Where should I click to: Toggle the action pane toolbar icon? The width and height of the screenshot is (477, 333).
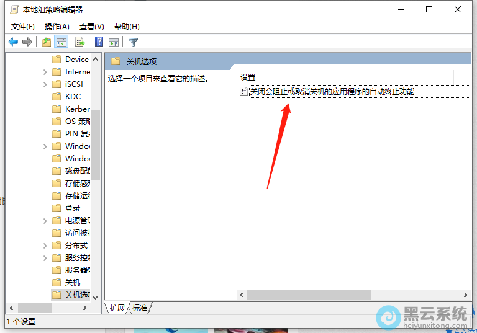114,42
